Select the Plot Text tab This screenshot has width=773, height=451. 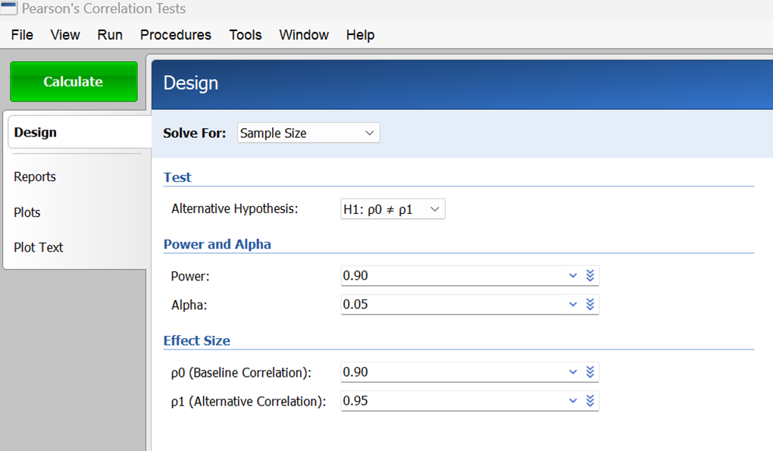pos(39,247)
